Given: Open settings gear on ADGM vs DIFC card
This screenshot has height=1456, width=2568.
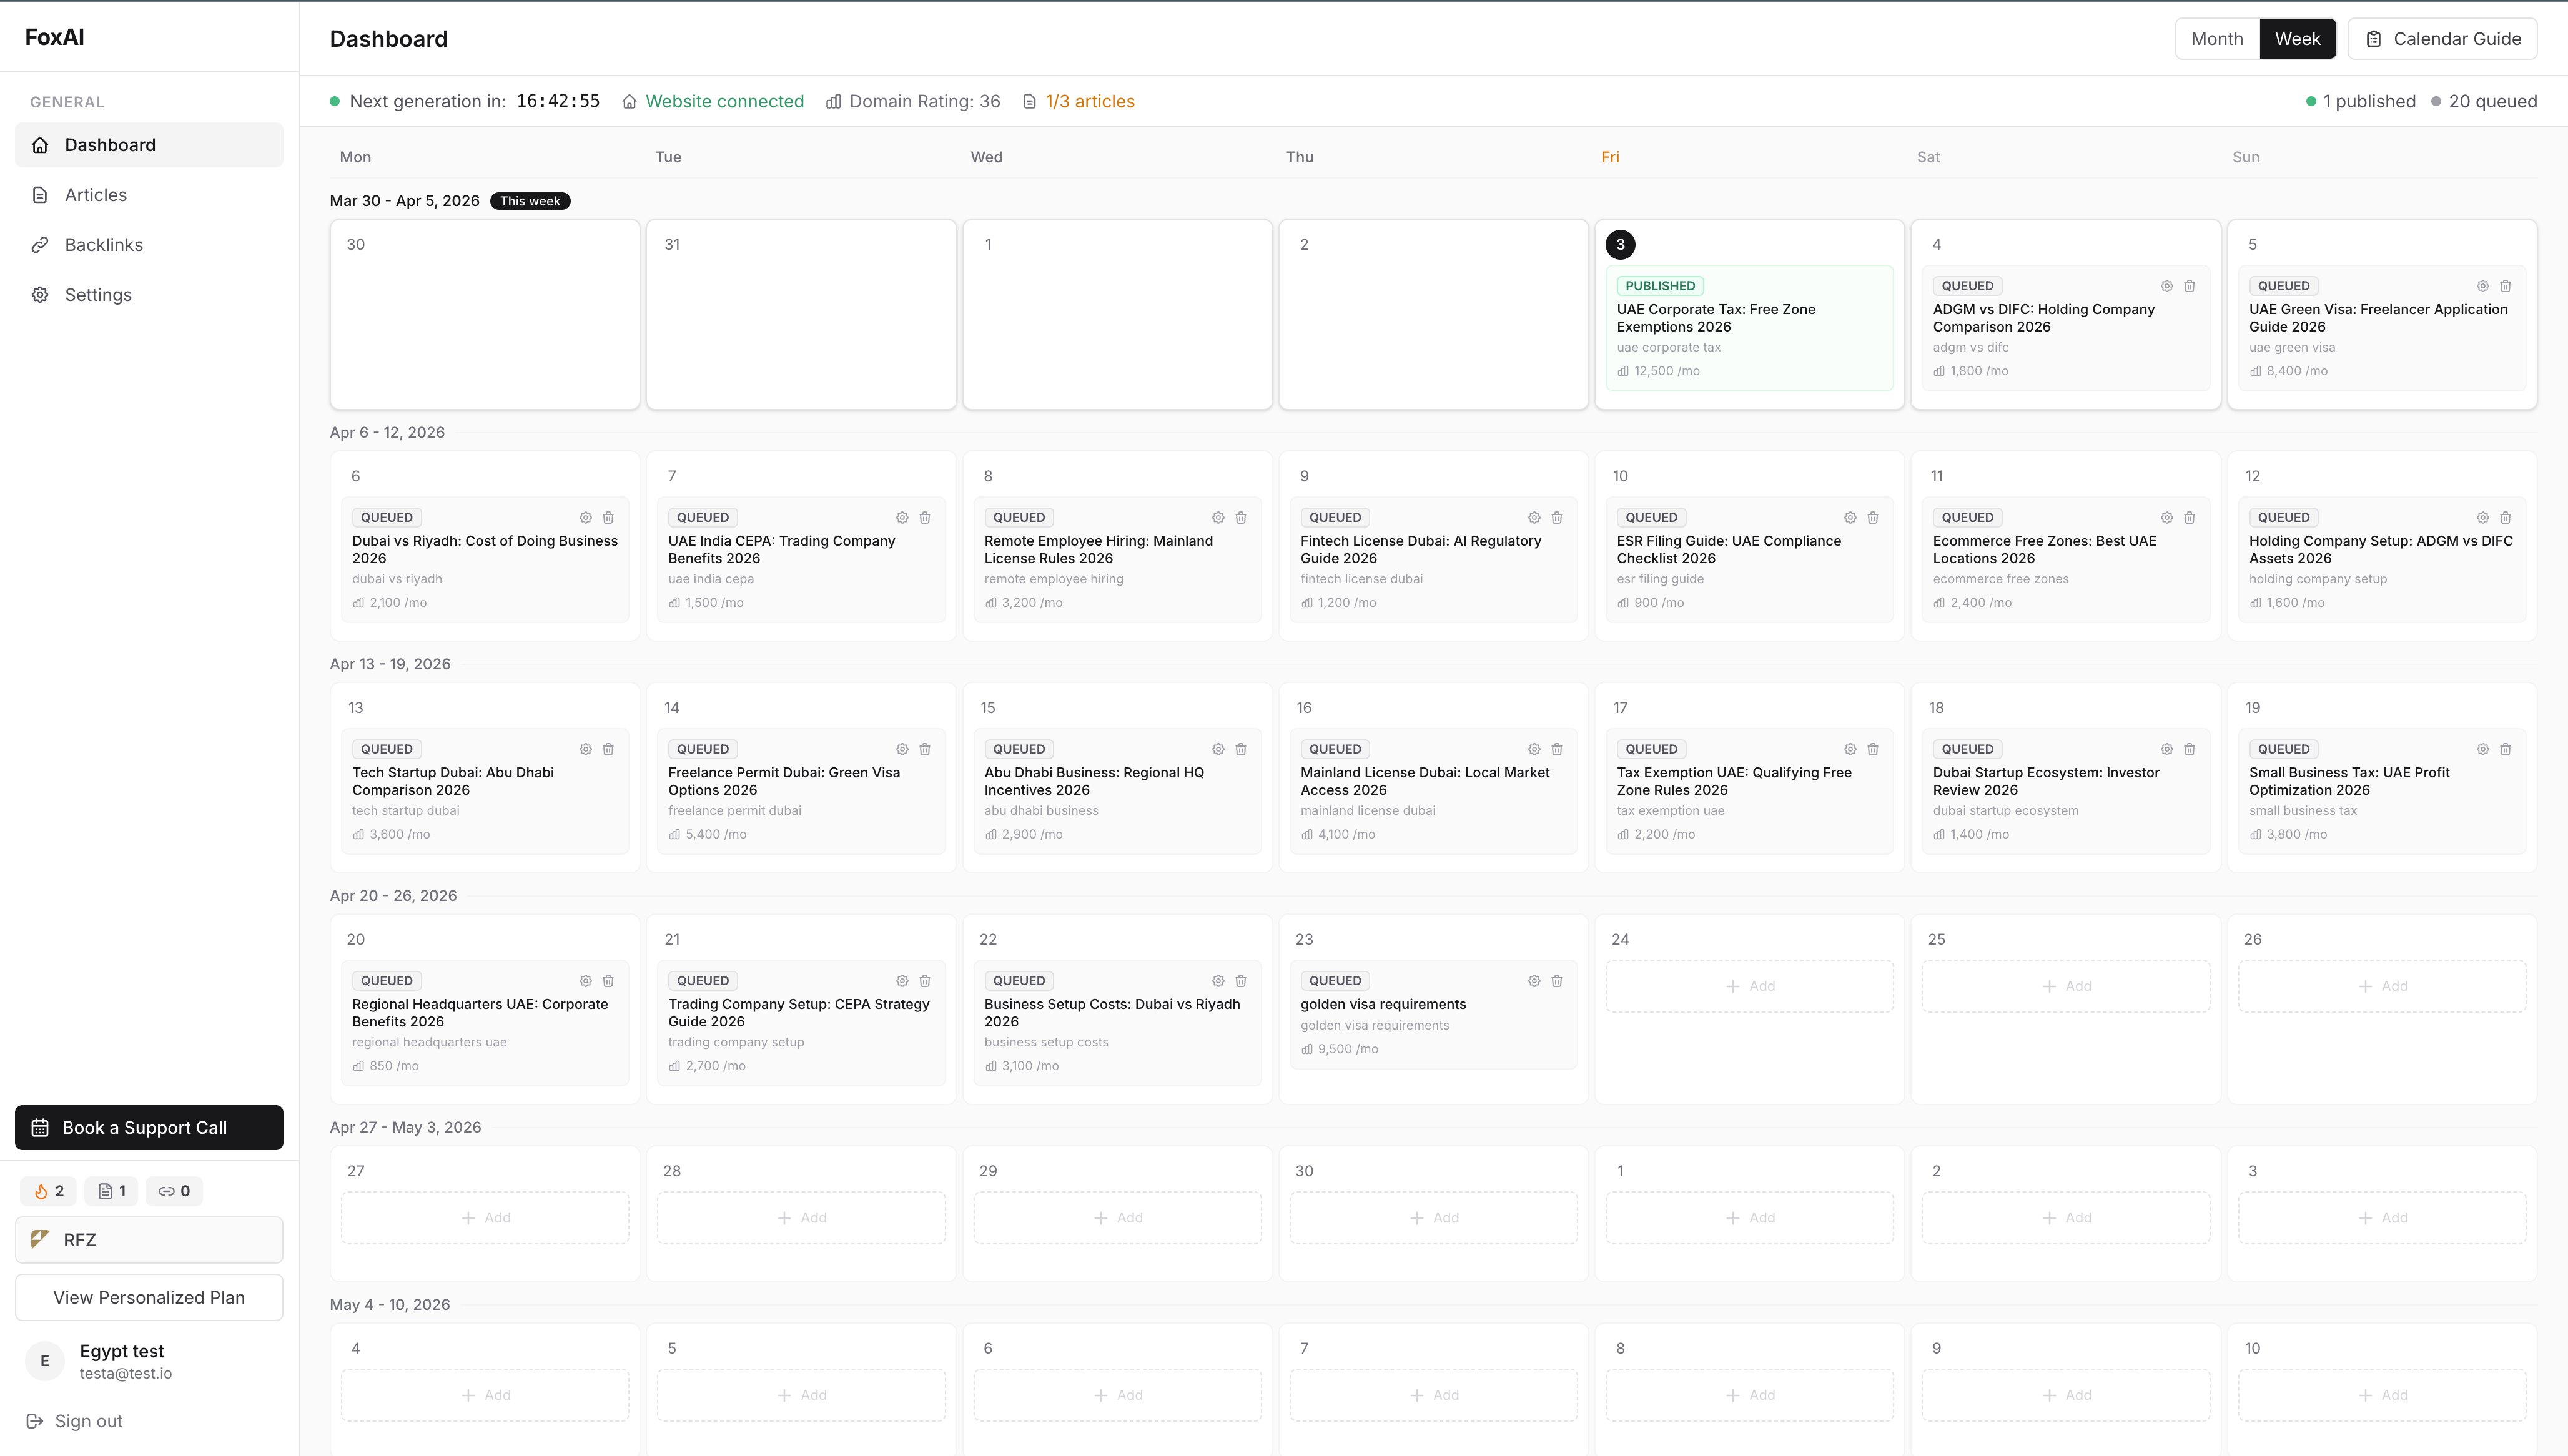Looking at the screenshot, I should pos(2166,286).
